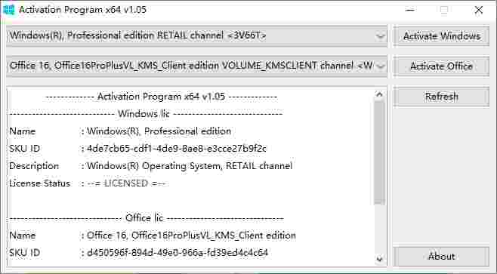This screenshot has width=497, height=274.
Task: Click the 'Description' label in Windows lic
Action: click(34, 165)
